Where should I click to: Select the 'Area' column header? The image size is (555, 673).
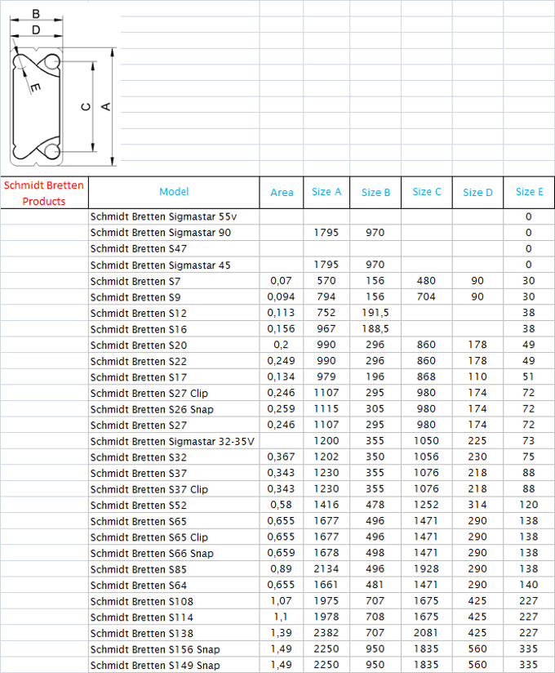pos(282,193)
